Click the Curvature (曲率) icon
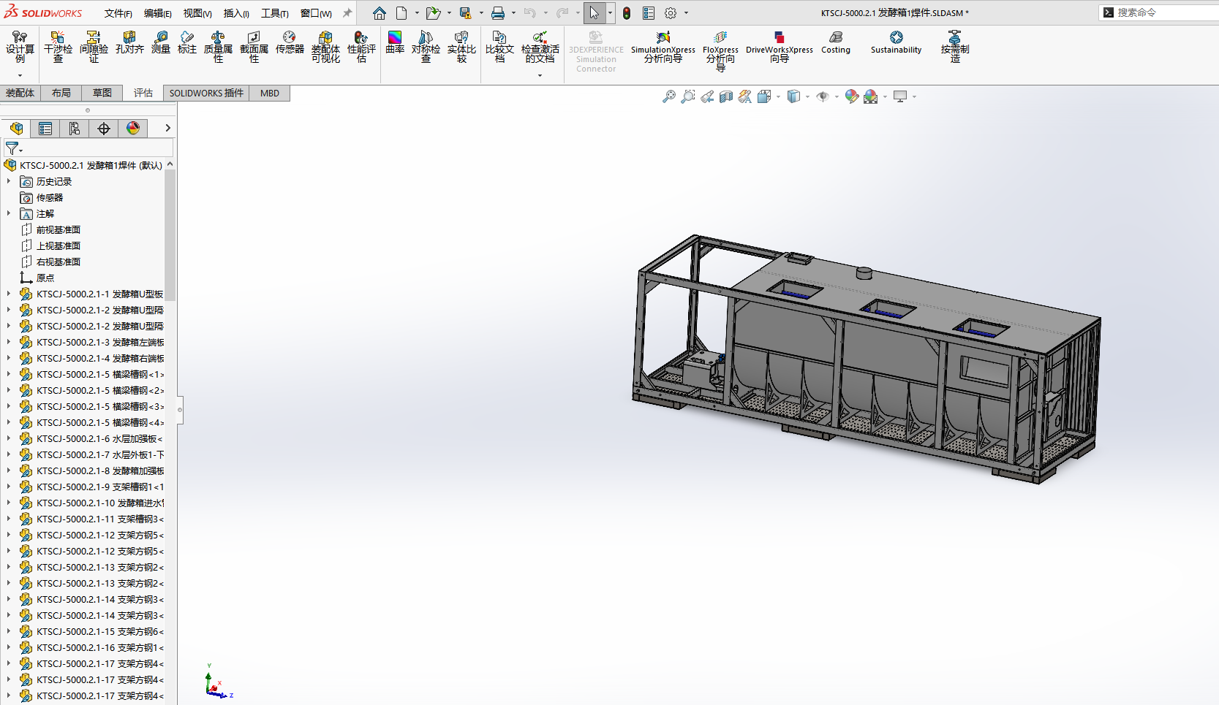 tap(395, 42)
